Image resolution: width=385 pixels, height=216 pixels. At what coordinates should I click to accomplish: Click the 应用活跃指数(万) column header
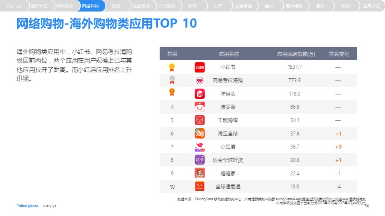tap(296, 54)
